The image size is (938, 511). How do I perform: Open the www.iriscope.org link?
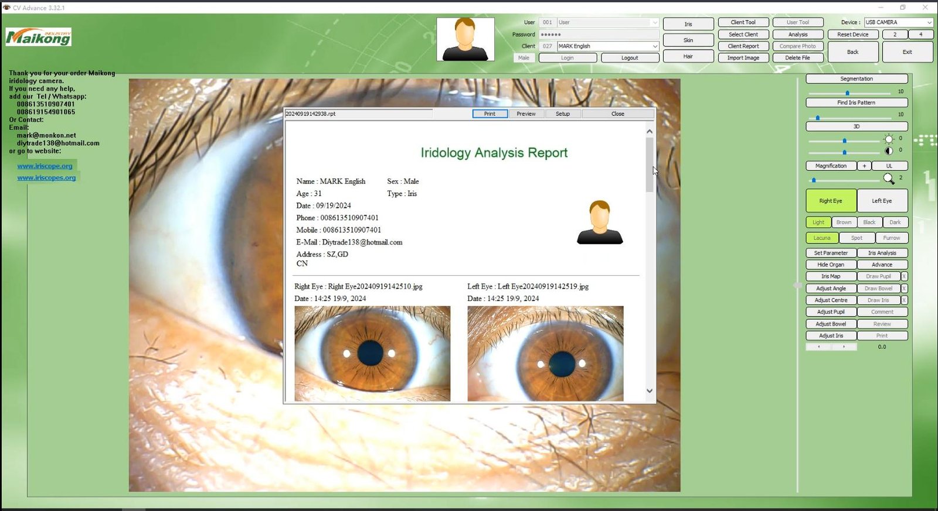pyautogui.click(x=45, y=166)
